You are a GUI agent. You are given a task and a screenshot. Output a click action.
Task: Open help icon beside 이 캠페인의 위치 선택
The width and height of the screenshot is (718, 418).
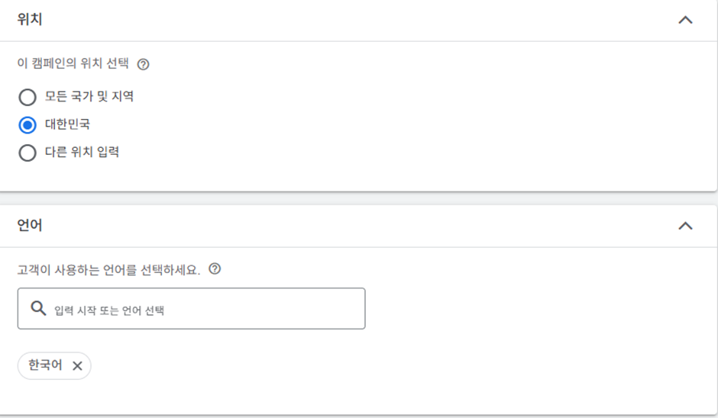click(144, 64)
